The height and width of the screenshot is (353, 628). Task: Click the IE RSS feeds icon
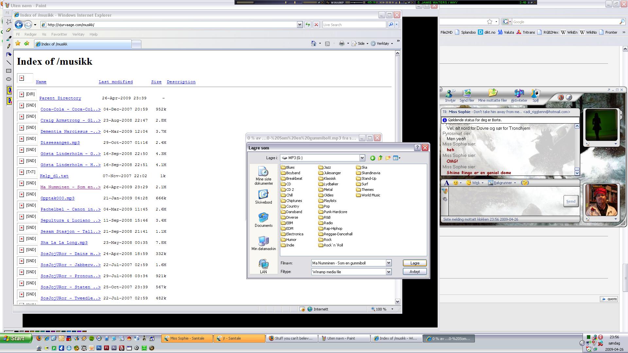[327, 43]
